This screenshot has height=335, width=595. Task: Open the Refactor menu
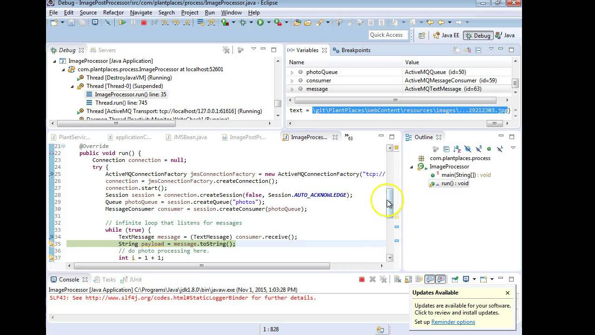pos(113,13)
